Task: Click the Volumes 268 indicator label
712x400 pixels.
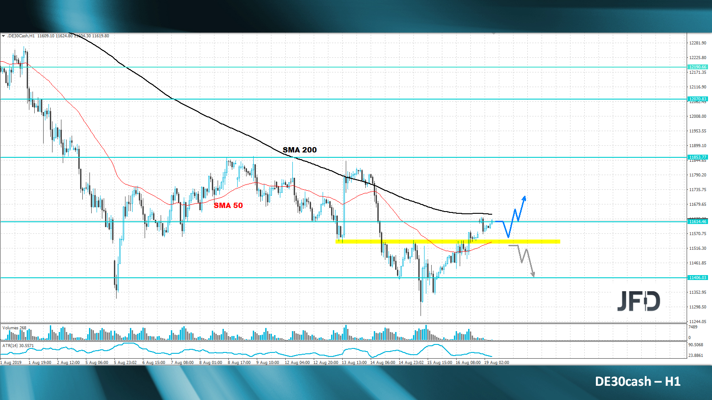Action: 15,328
